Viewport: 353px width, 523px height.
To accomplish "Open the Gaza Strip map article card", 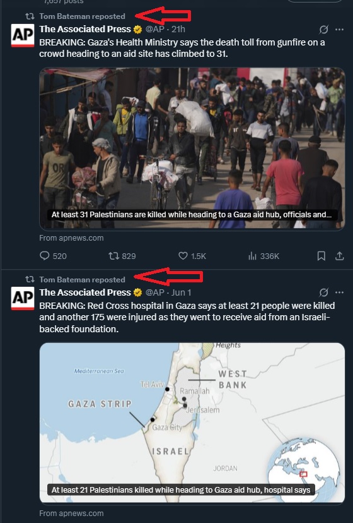I will (x=192, y=423).
